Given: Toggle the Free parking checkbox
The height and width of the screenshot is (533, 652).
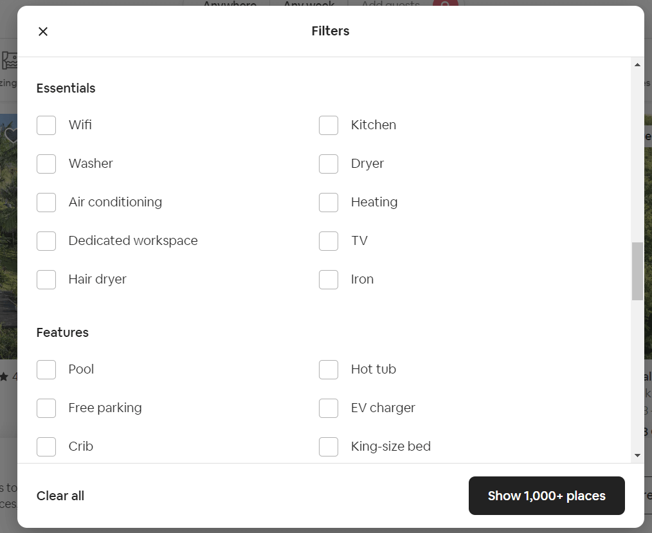Looking at the screenshot, I should 46,408.
